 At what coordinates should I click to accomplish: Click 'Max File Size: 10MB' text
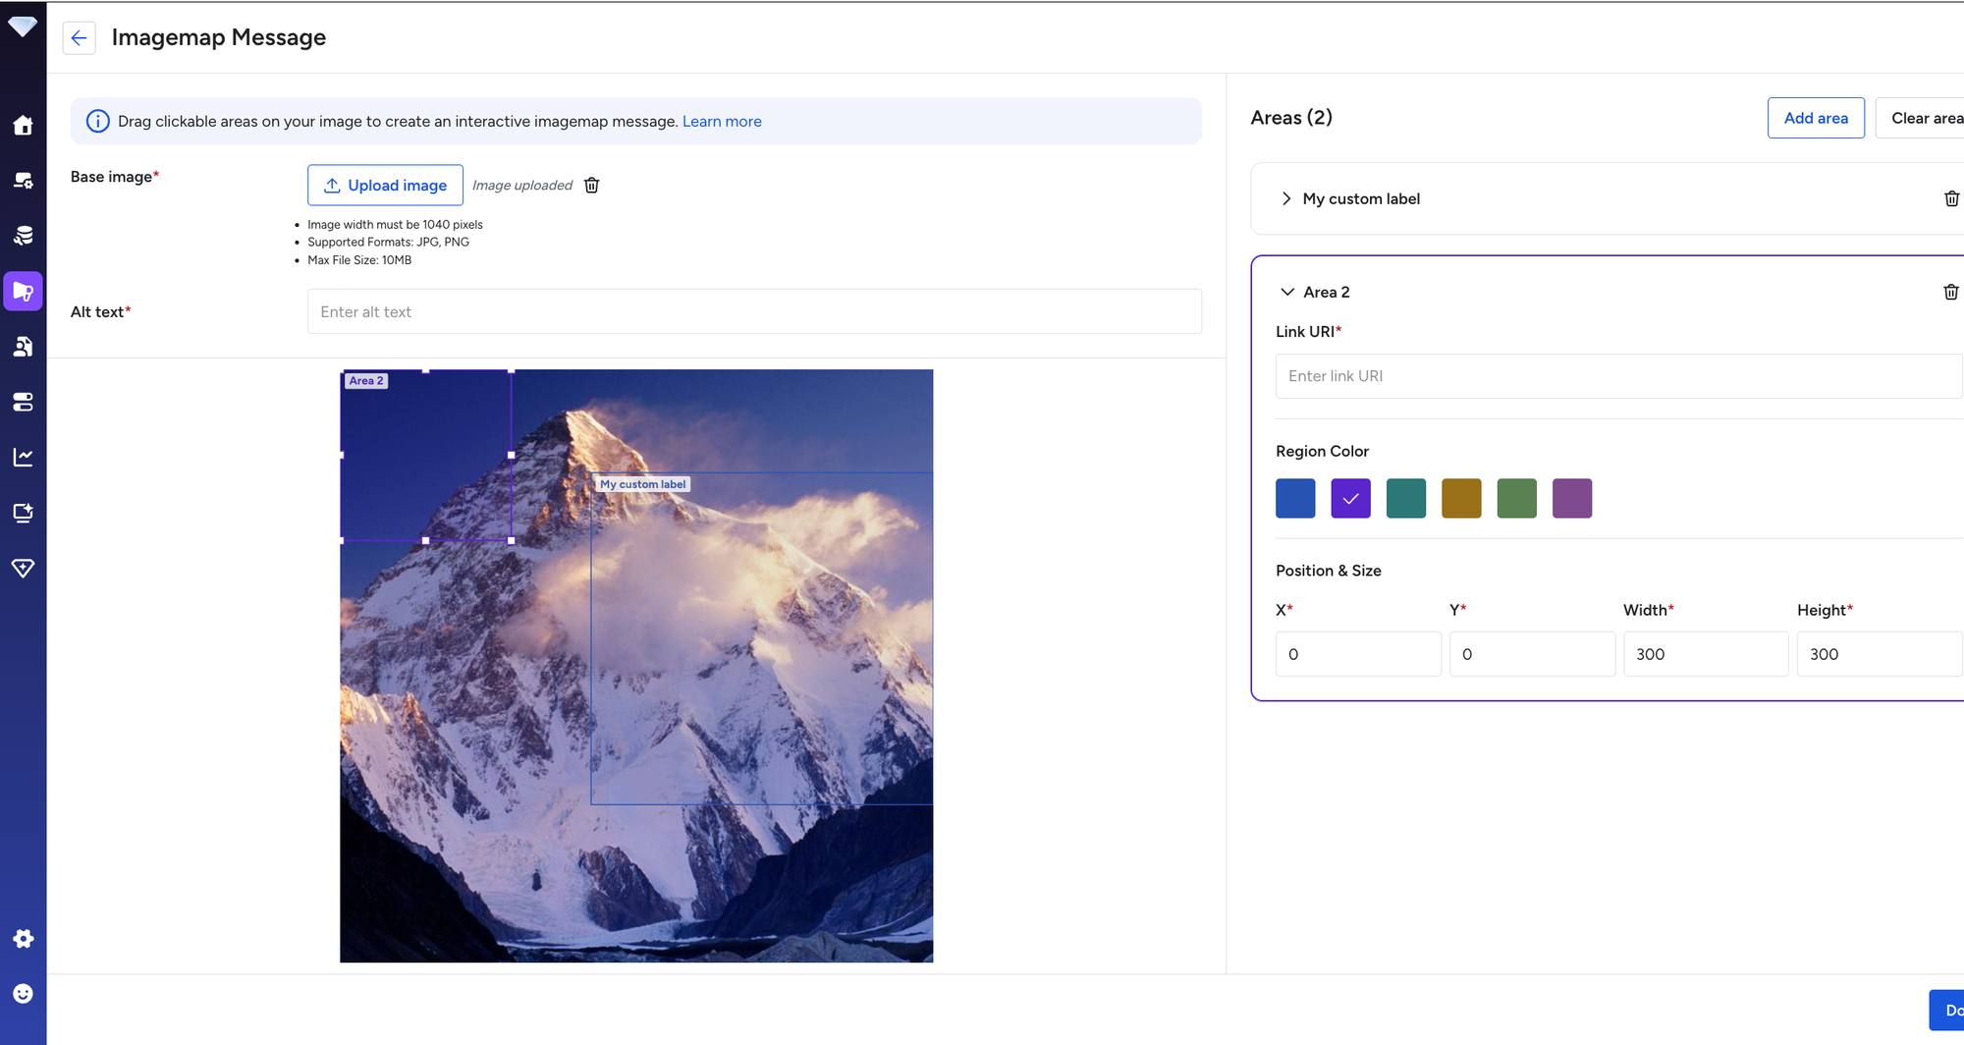coord(359,260)
